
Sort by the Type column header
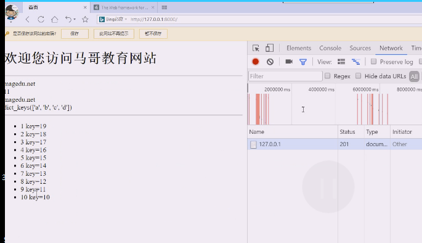point(377,132)
